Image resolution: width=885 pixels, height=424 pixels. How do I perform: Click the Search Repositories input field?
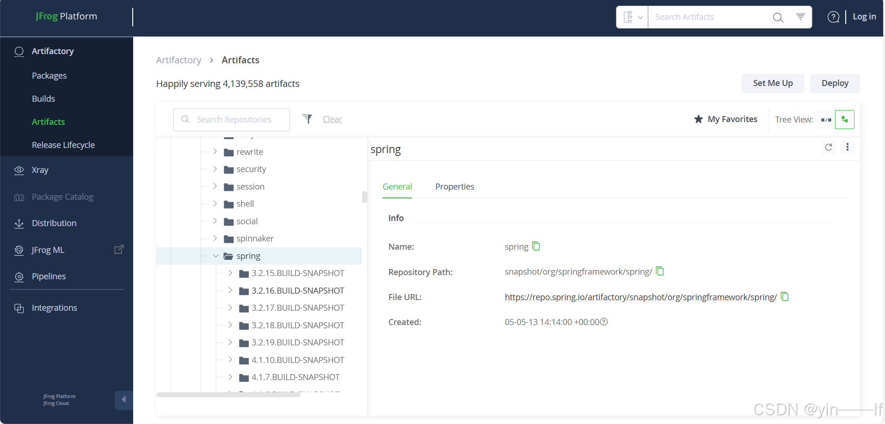click(x=232, y=120)
